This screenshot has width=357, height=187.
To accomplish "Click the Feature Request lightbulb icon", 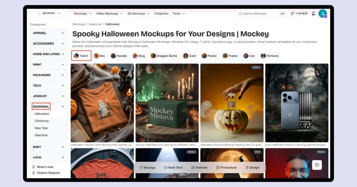I will tap(34, 173).
